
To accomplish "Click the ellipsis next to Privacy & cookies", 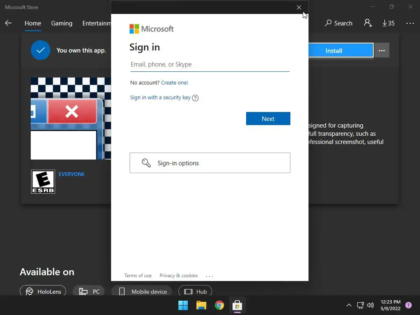I will click(x=209, y=276).
